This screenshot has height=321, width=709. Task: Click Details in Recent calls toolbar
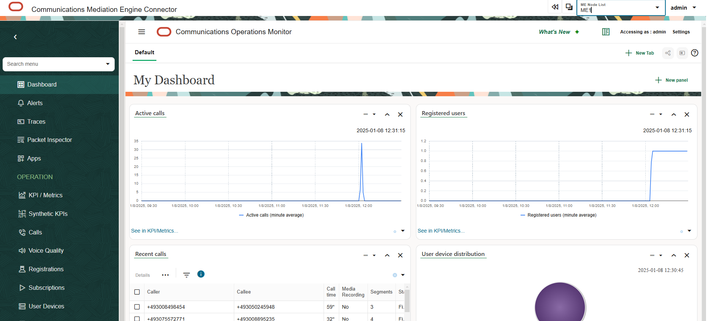143,275
